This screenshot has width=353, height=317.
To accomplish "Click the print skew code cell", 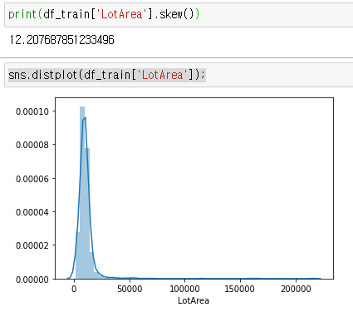I will click(x=179, y=14).
